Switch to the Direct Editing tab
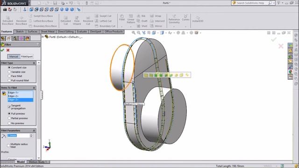The image size is (299, 168). (65, 32)
